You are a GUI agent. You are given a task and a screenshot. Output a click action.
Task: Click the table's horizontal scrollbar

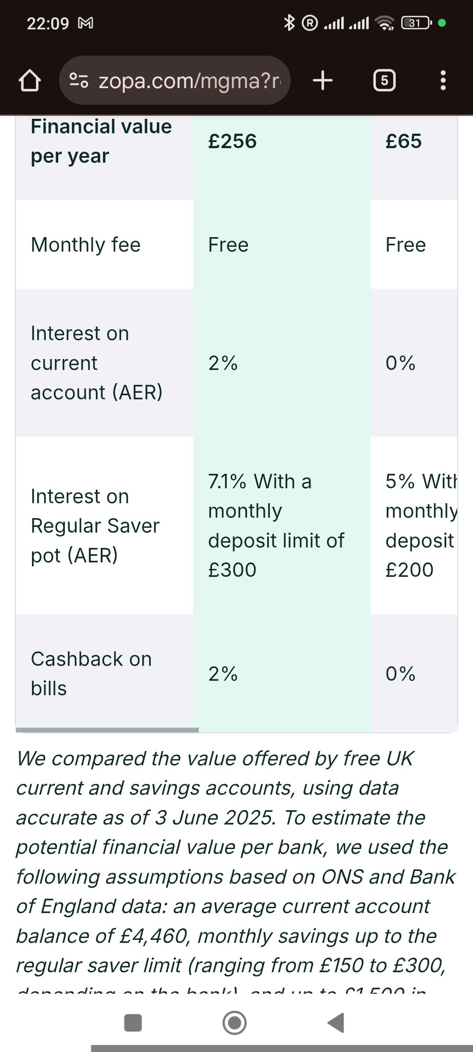pyautogui.click(x=107, y=730)
